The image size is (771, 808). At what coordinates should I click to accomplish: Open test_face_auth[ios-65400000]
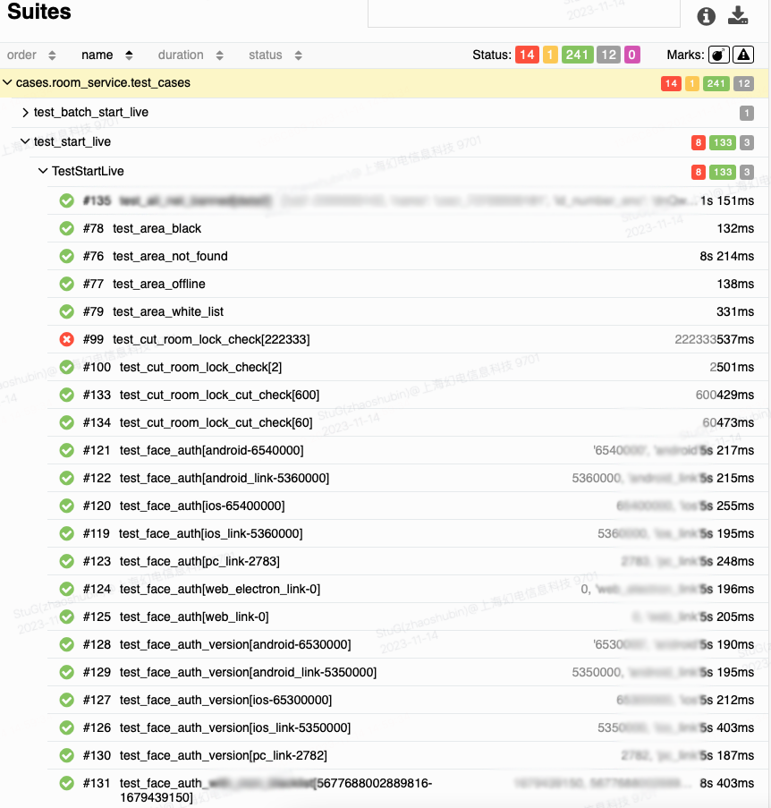pos(408,506)
